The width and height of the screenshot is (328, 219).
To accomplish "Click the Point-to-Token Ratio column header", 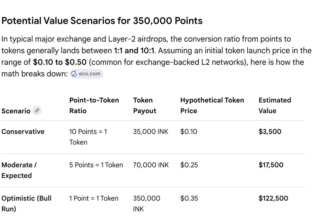I will point(94,105).
